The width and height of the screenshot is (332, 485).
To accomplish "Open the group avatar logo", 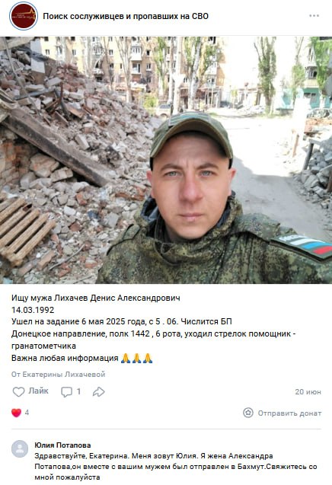I will point(24,16).
